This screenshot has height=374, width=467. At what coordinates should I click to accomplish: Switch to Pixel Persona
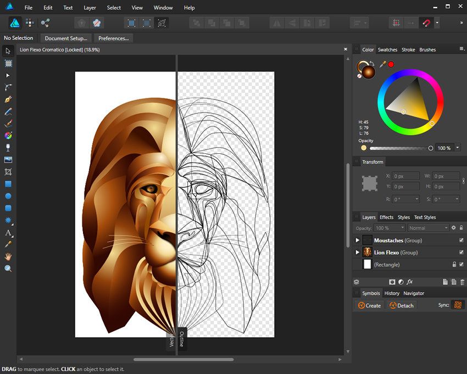coord(30,23)
